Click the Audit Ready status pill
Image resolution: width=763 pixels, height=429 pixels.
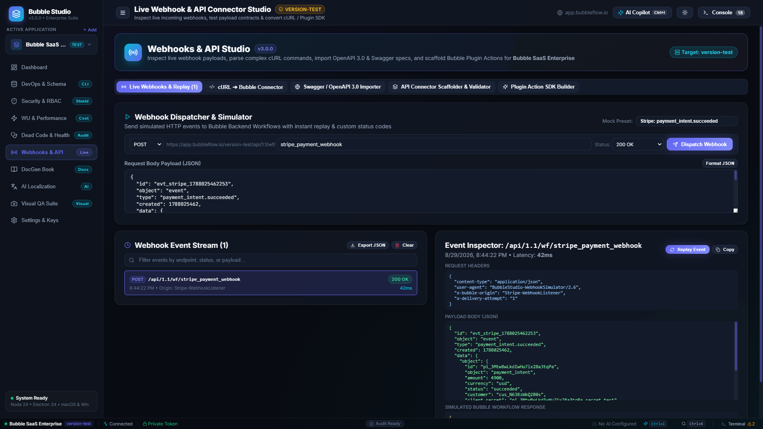click(x=385, y=424)
